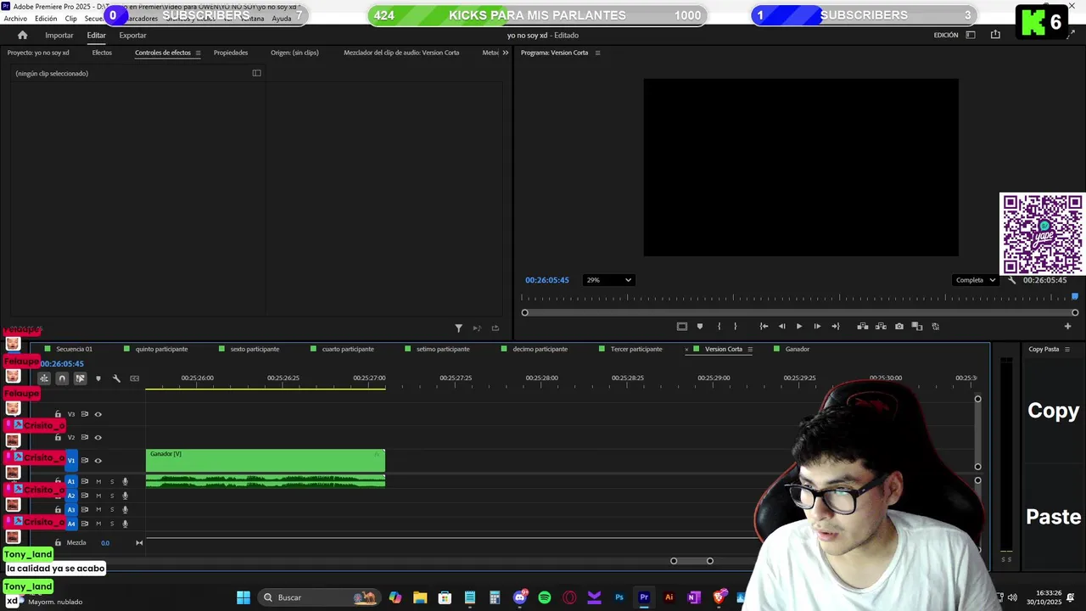Add a marker in the Program monitor
The height and width of the screenshot is (611, 1086).
pyautogui.click(x=700, y=326)
